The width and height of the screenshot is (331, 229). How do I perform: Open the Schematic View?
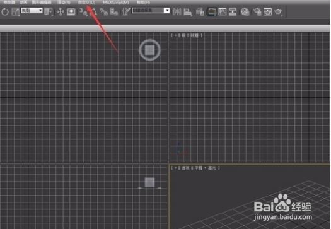233,11
